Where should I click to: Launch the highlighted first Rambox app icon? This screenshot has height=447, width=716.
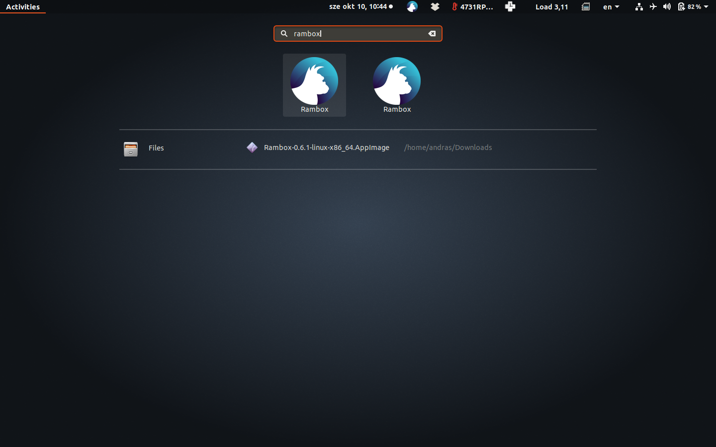coord(314,85)
